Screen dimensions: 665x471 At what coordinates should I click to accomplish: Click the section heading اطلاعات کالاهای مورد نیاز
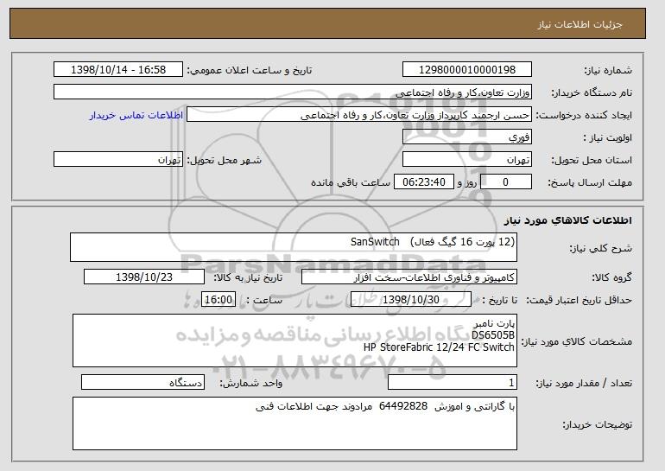(568, 220)
